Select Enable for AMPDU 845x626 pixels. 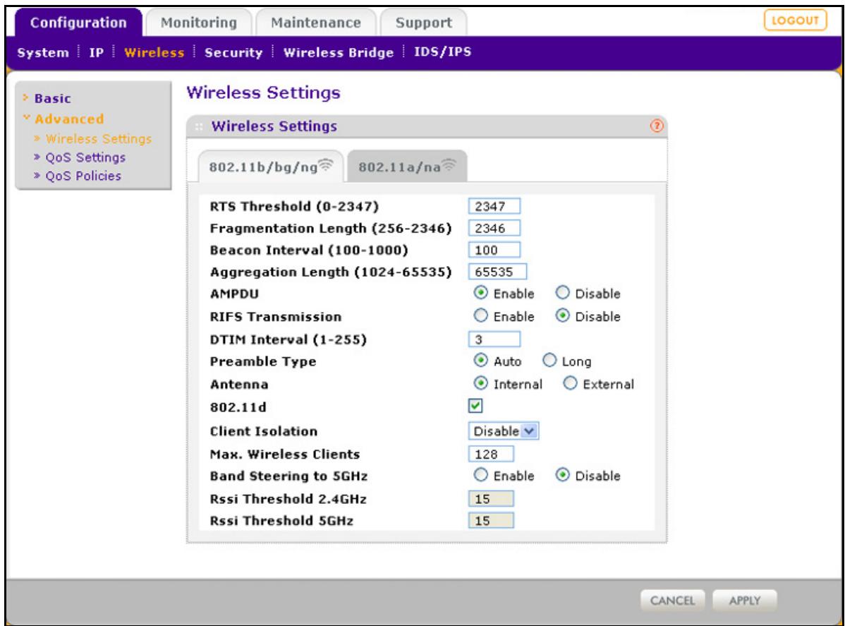coord(480,293)
